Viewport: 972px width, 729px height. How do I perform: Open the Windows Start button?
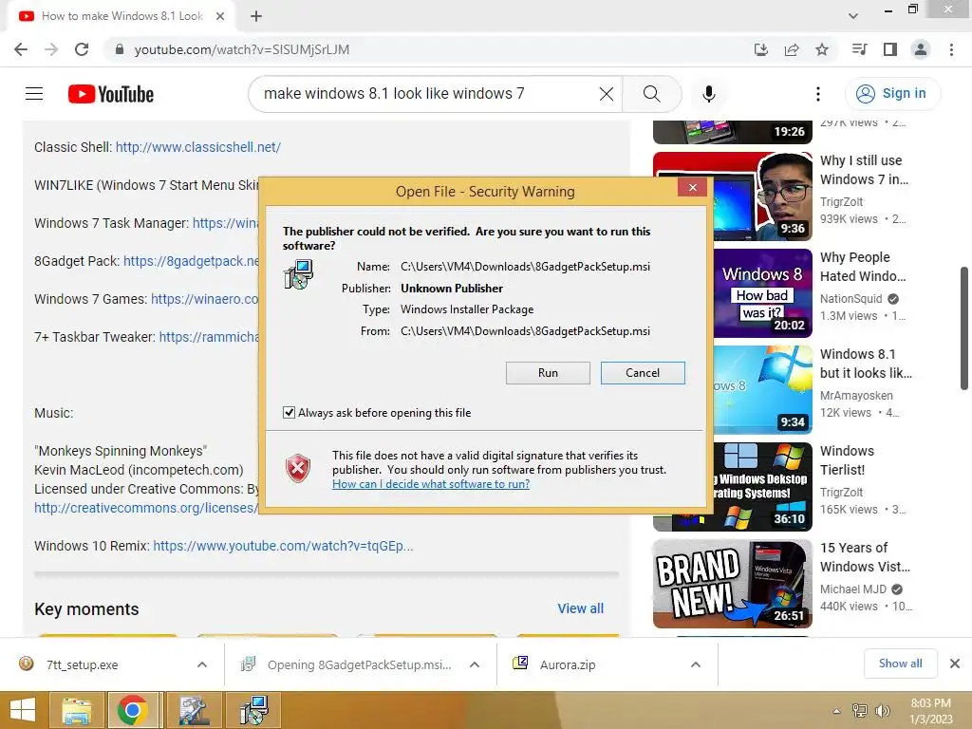tap(23, 710)
